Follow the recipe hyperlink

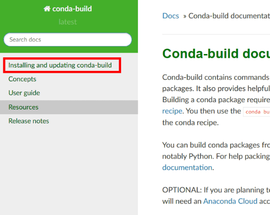(x=172, y=111)
